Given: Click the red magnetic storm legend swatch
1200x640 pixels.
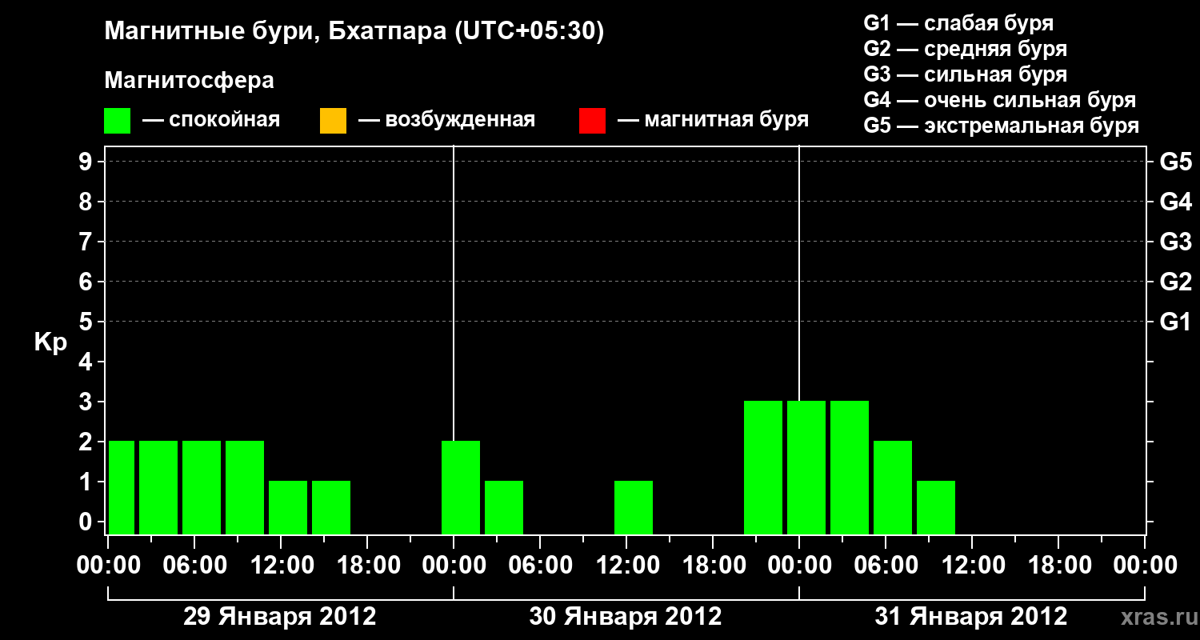Looking at the screenshot, I should click(592, 121).
